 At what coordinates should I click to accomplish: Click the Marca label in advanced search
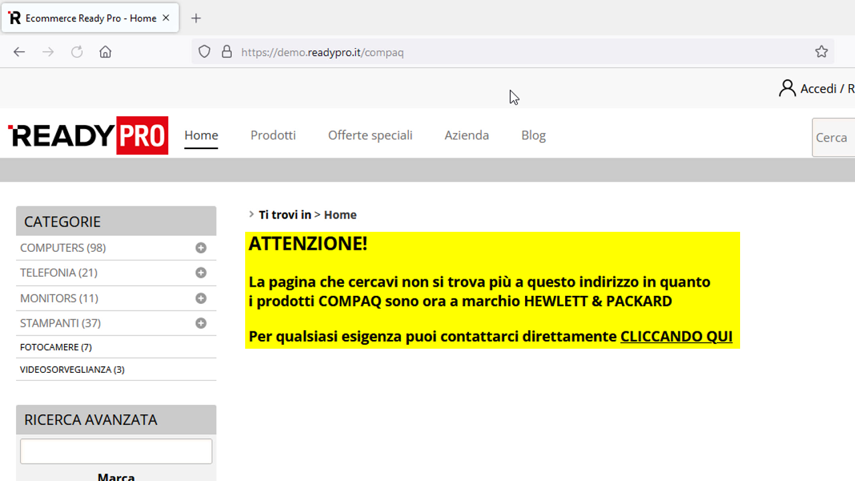pyautogui.click(x=116, y=477)
